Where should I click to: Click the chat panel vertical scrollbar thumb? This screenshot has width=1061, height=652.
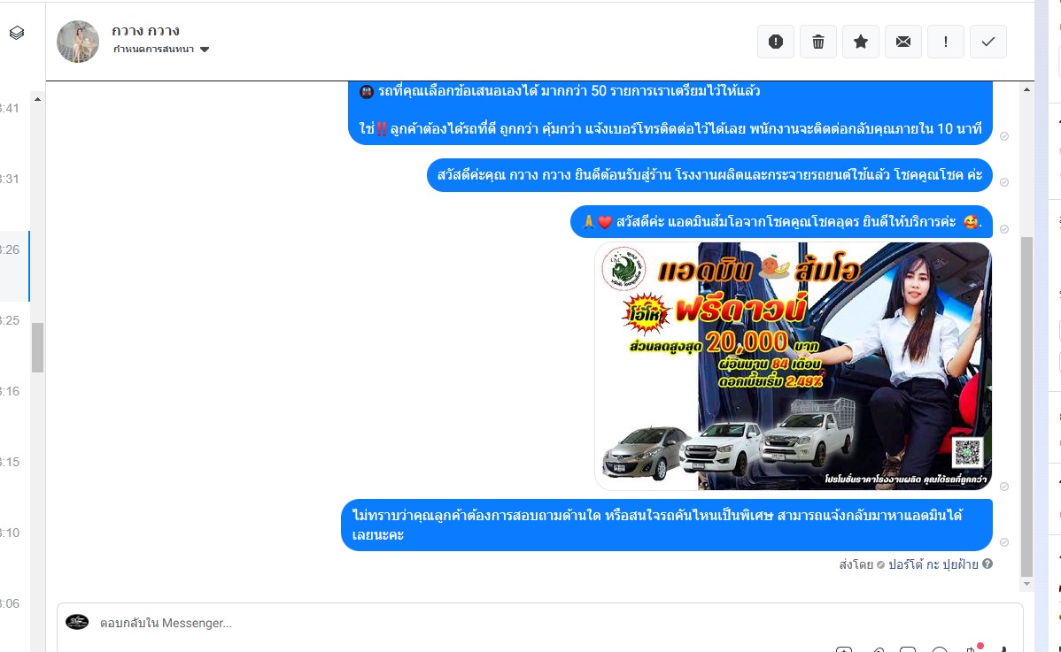[1027, 405]
